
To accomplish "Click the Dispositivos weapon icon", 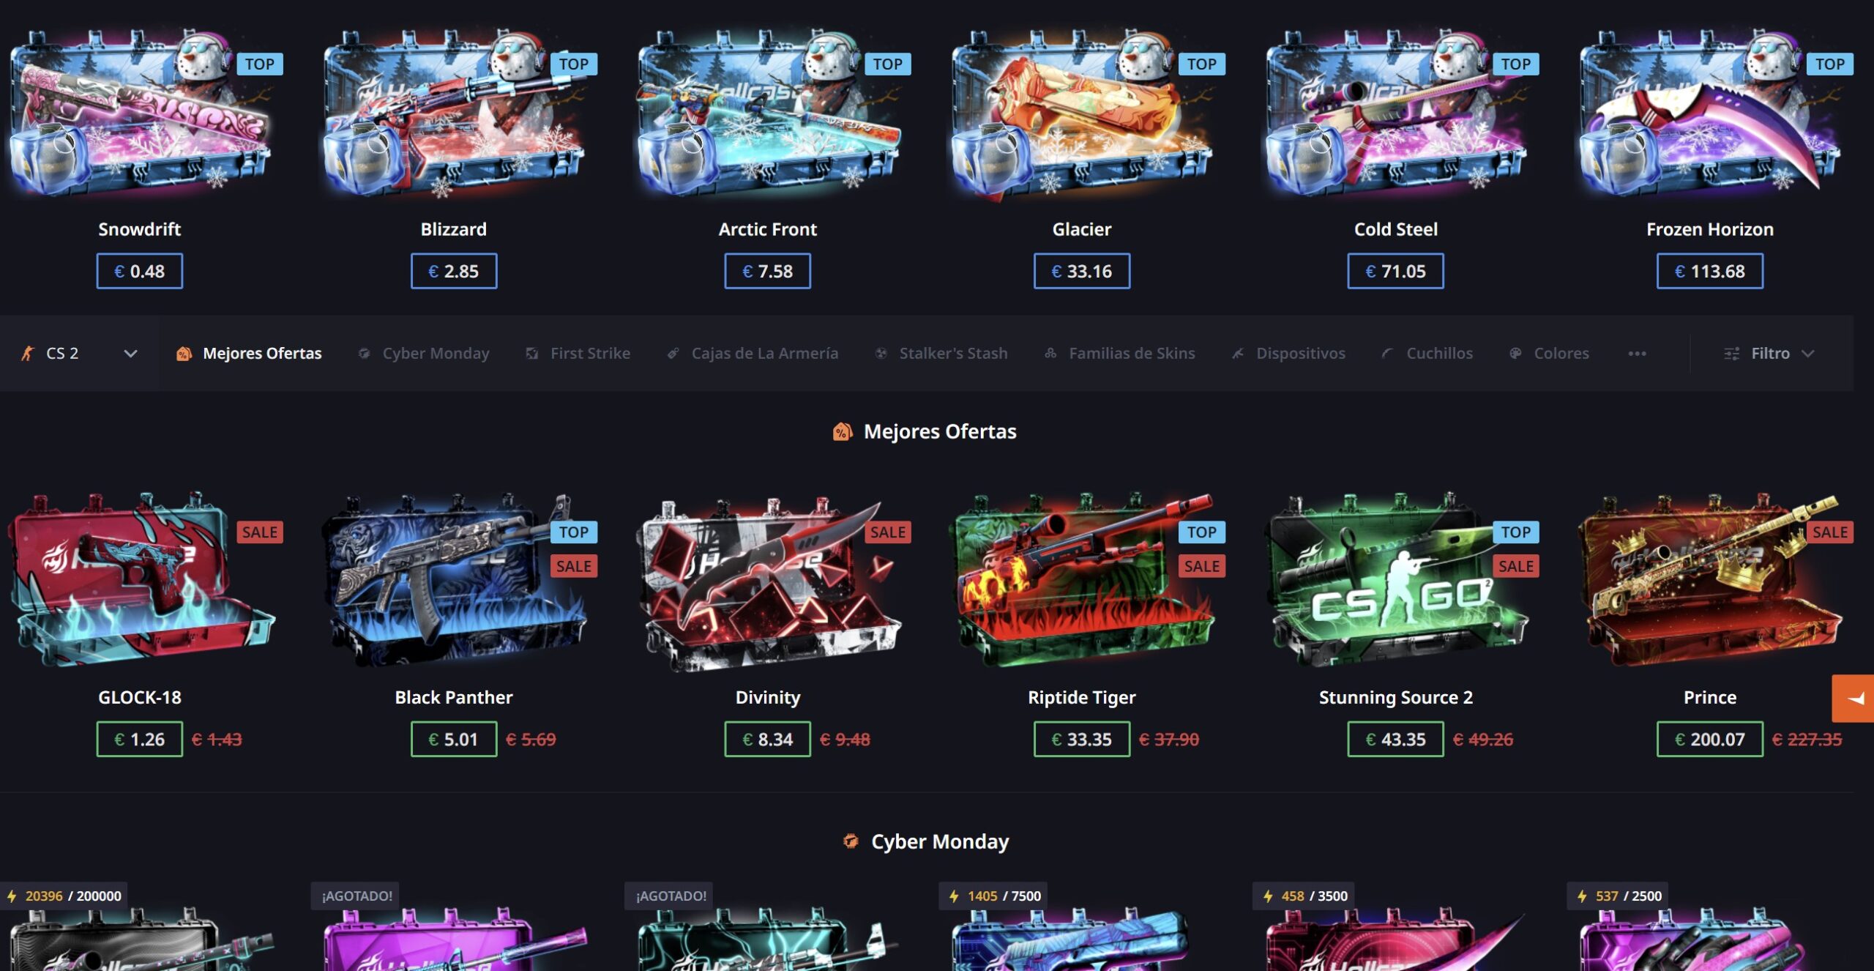I will [x=1238, y=354].
